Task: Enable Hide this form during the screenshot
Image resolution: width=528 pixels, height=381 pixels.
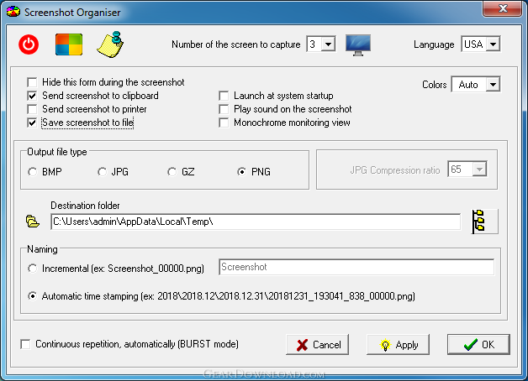Action: pyautogui.click(x=33, y=82)
